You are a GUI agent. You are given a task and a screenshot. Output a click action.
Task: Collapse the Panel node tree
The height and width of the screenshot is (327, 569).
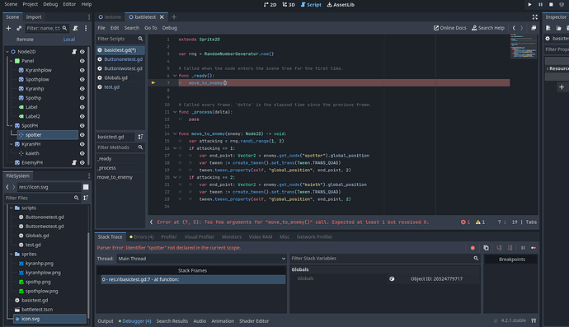click(x=12, y=61)
